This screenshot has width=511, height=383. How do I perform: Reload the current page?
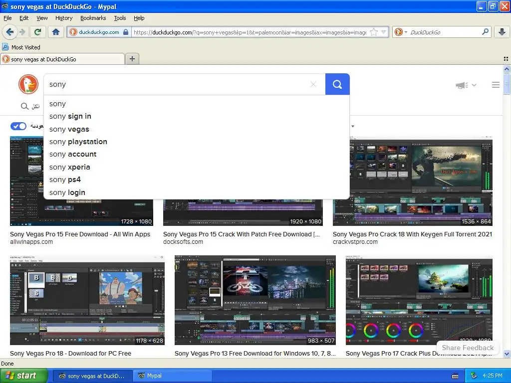coord(37,32)
